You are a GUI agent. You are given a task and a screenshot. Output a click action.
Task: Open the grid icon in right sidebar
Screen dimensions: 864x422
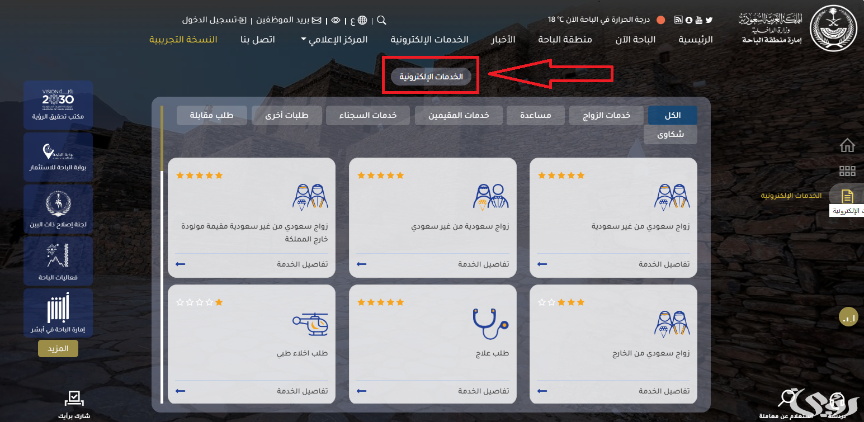[x=847, y=171]
